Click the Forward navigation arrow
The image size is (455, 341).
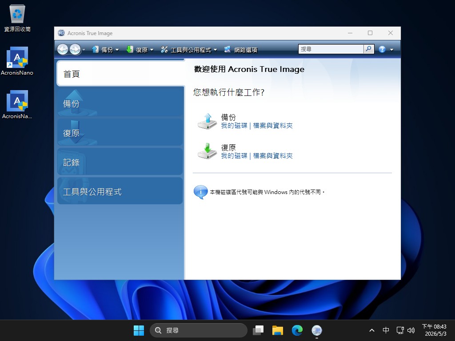coord(75,50)
